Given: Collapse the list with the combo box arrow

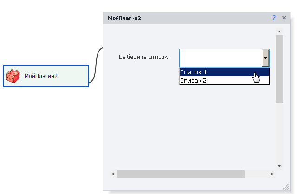Looking at the screenshot, I should coord(265,58).
